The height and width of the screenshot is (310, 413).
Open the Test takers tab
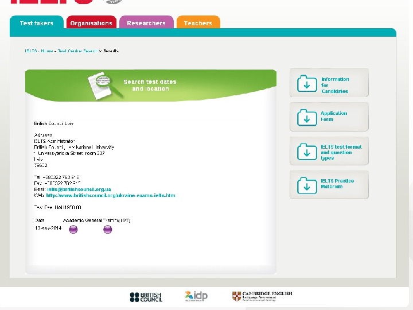[x=37, y=22]
